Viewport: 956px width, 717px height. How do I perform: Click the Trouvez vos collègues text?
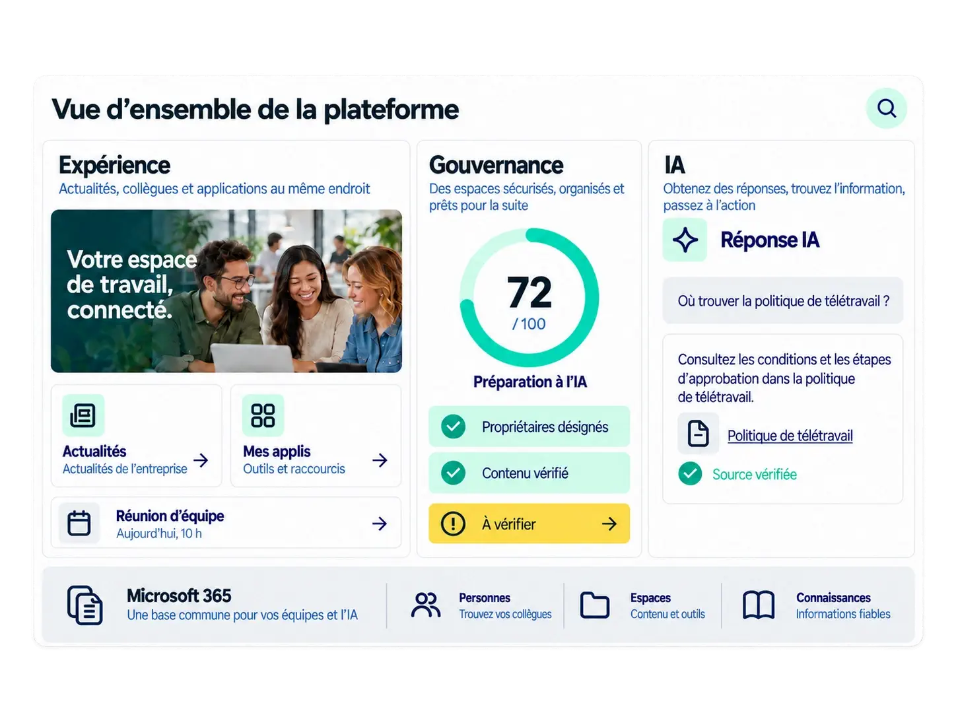(505, 614)
